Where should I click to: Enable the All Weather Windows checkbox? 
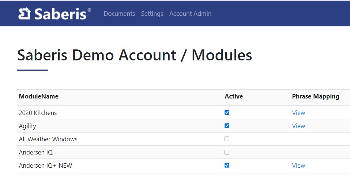tap(227, 139)
